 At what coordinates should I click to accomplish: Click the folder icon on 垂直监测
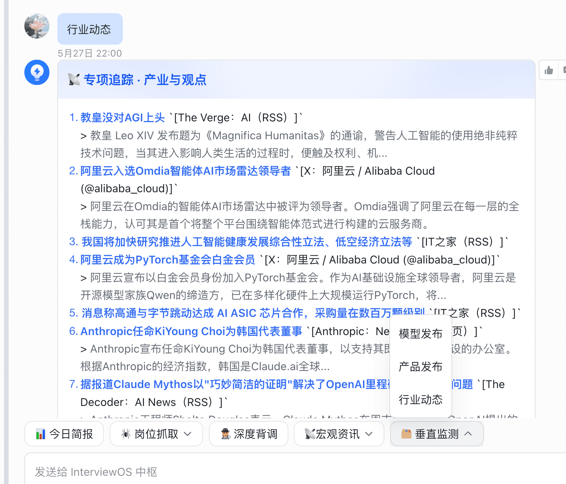point(406,434)
